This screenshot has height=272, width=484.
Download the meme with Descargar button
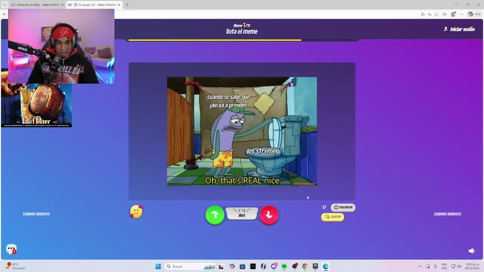point(343,207)
